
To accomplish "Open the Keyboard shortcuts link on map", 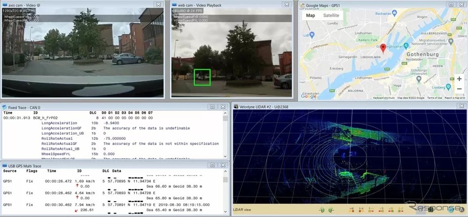I will 383,97.
